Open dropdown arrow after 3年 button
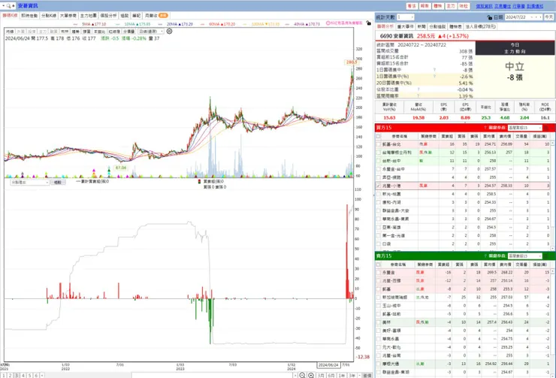This screenshot has width=556, height=378. click(359, 375)
